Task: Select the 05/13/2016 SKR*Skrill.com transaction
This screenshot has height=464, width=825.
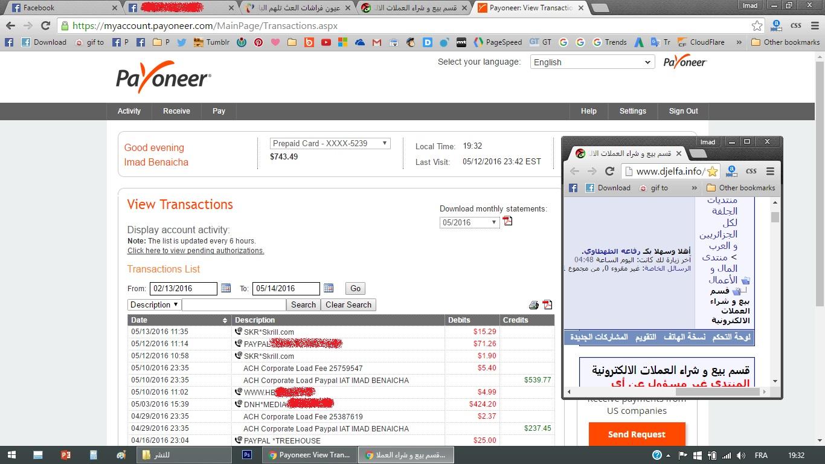Action: [x=341, y=332]
